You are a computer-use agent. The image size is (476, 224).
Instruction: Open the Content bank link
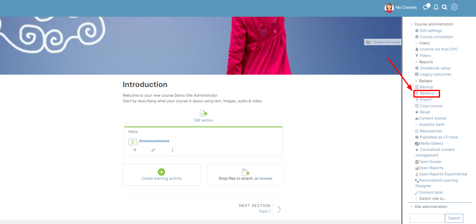[431, 192]
